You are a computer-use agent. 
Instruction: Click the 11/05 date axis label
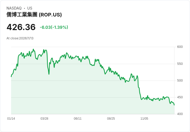click(x=144, y=119)
